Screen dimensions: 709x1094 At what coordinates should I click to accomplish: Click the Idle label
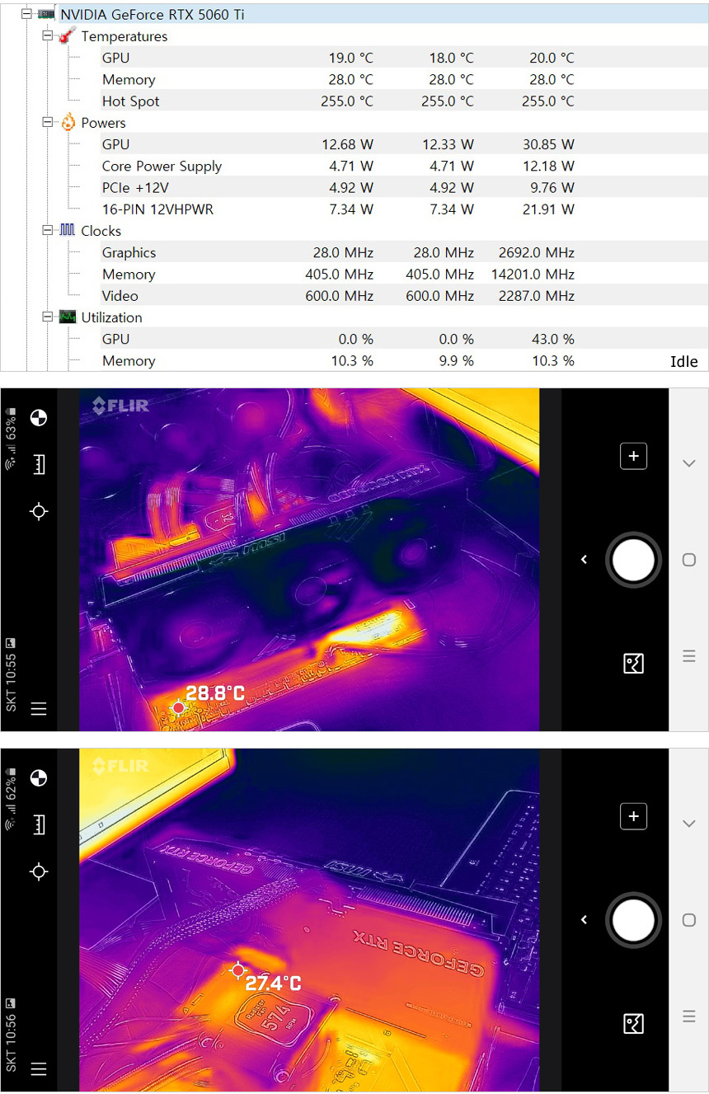684,361
